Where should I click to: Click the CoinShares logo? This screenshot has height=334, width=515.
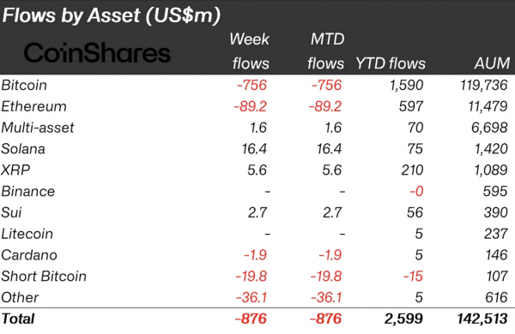coord(97,53)
